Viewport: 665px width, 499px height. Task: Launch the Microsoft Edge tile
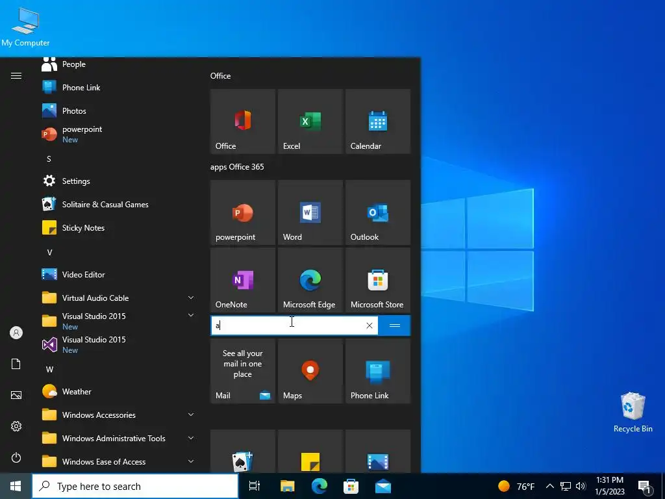coord(310,280)
